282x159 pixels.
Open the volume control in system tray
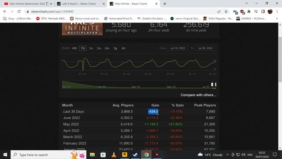tap(243, 155)
